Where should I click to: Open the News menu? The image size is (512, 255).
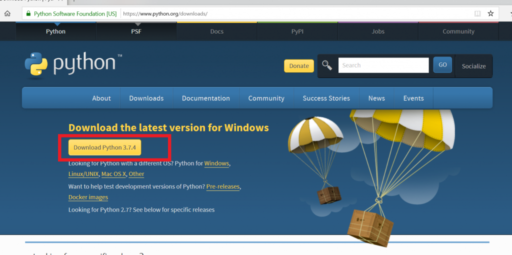(376, 98)
